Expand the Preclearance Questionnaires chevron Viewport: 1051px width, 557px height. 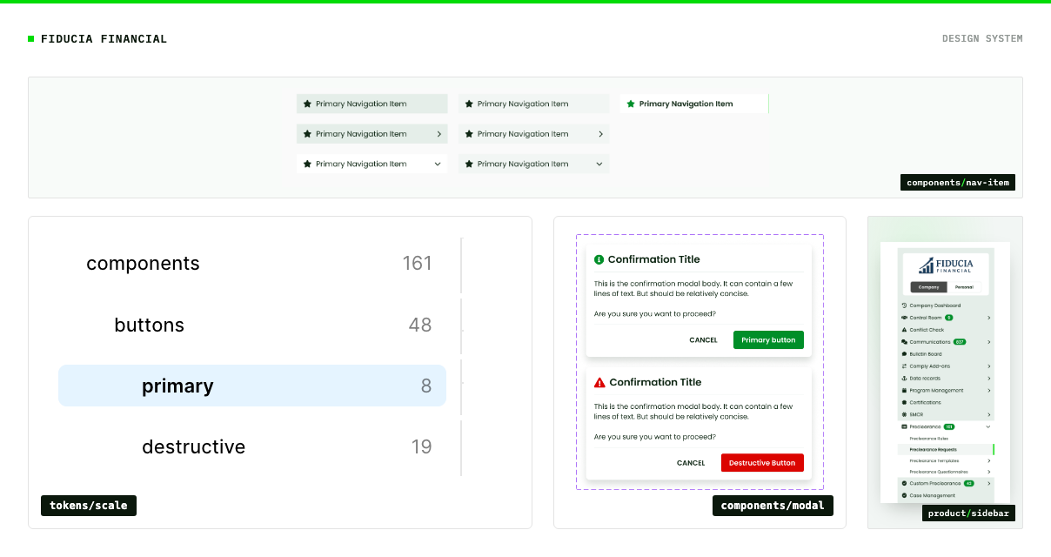tap(988, 472)
